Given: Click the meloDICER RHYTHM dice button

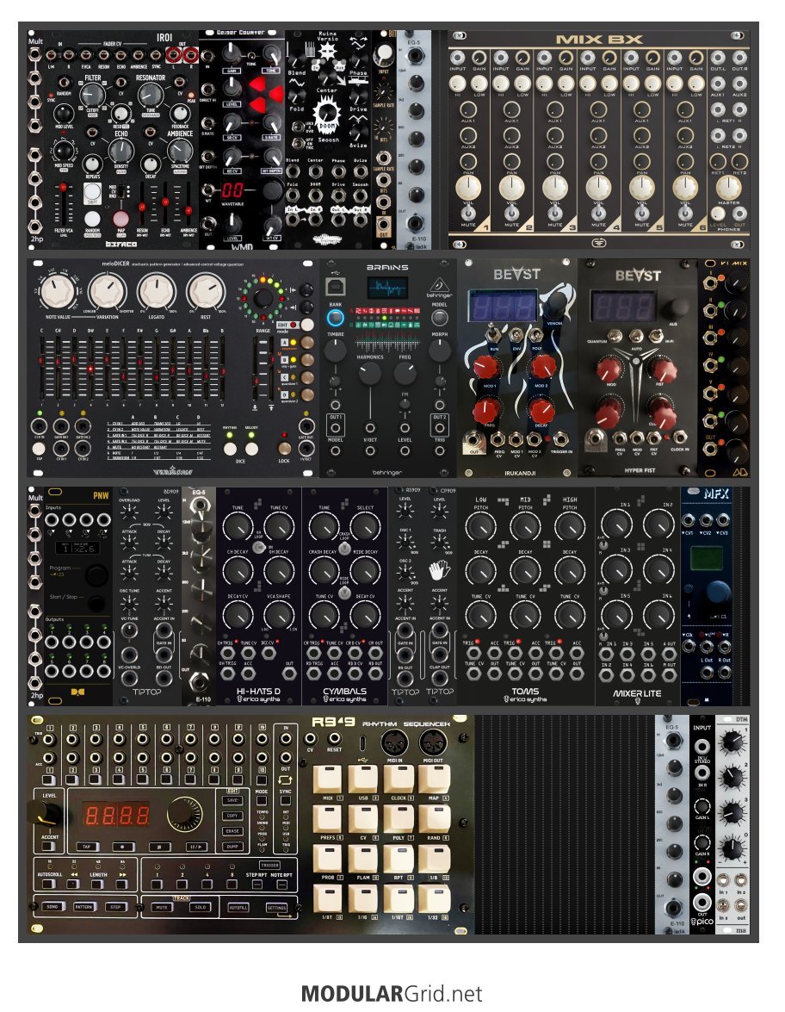Looking at the screenshot, I should coord(231,449).
